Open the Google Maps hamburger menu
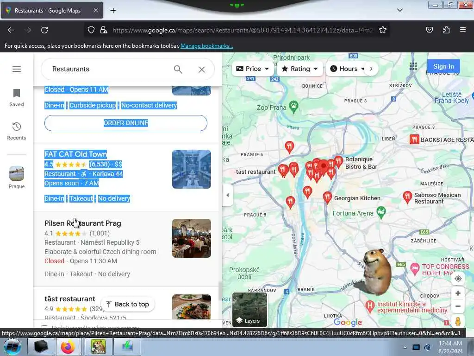474x356 pixels. [x=17, y=69]
